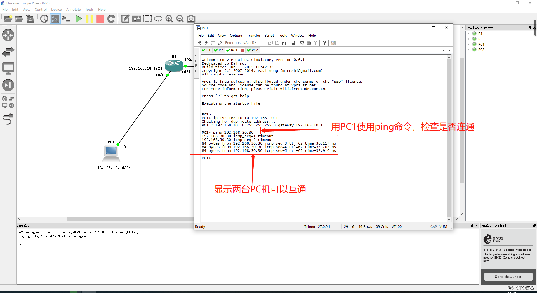537x293 pixels.
Task: Expand PC1 in Topology Summary
Action: pos(468,44)
